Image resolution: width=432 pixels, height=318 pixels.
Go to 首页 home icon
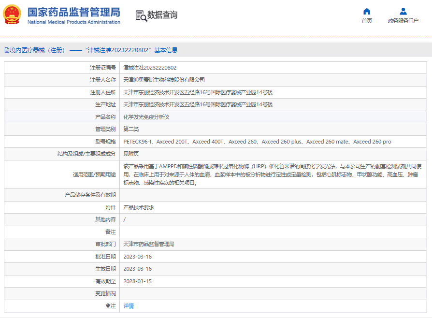[x=367, y=11]
